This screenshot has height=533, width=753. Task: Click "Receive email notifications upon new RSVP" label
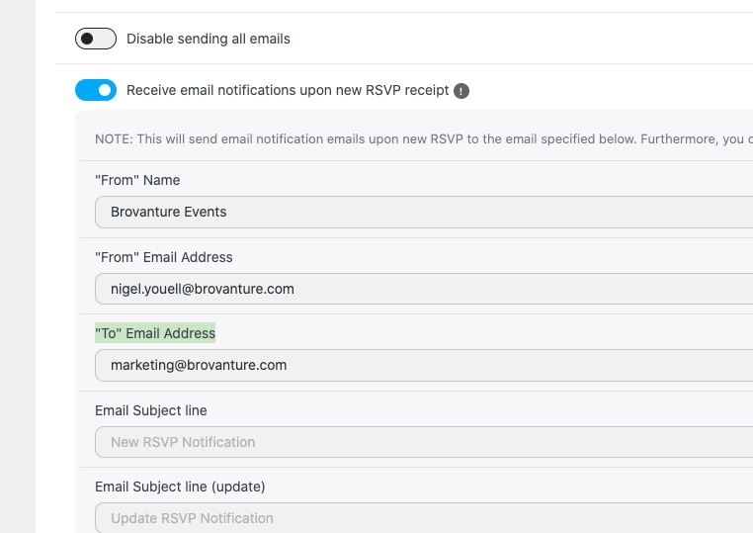288,91
